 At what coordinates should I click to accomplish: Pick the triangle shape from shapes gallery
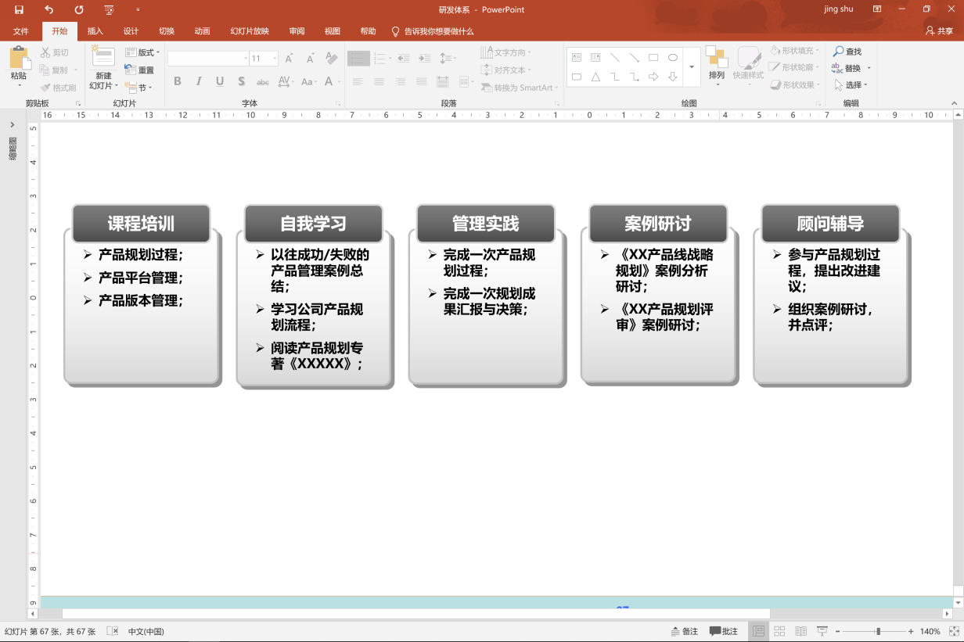pyautogui.click(x=595, y=77)
